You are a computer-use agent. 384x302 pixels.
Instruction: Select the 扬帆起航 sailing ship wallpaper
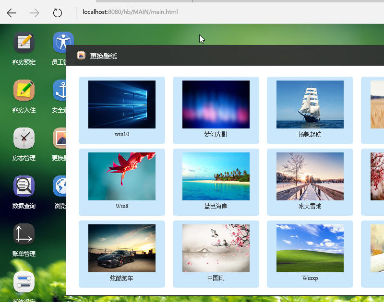tap(310, 105)
